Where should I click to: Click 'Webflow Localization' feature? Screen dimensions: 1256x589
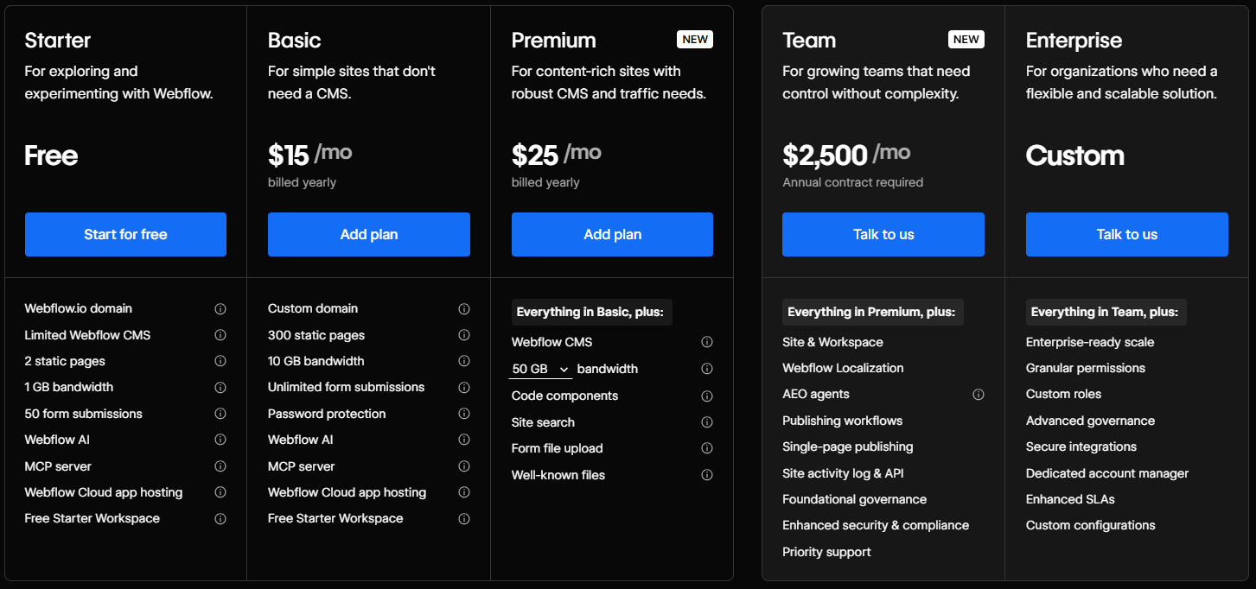(843, 368)
